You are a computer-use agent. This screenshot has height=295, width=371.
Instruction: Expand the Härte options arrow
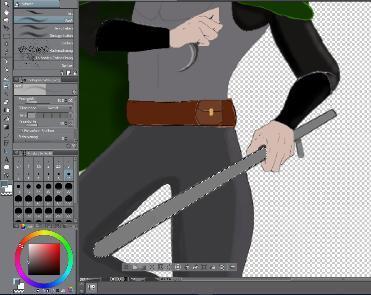click(70, 115)
